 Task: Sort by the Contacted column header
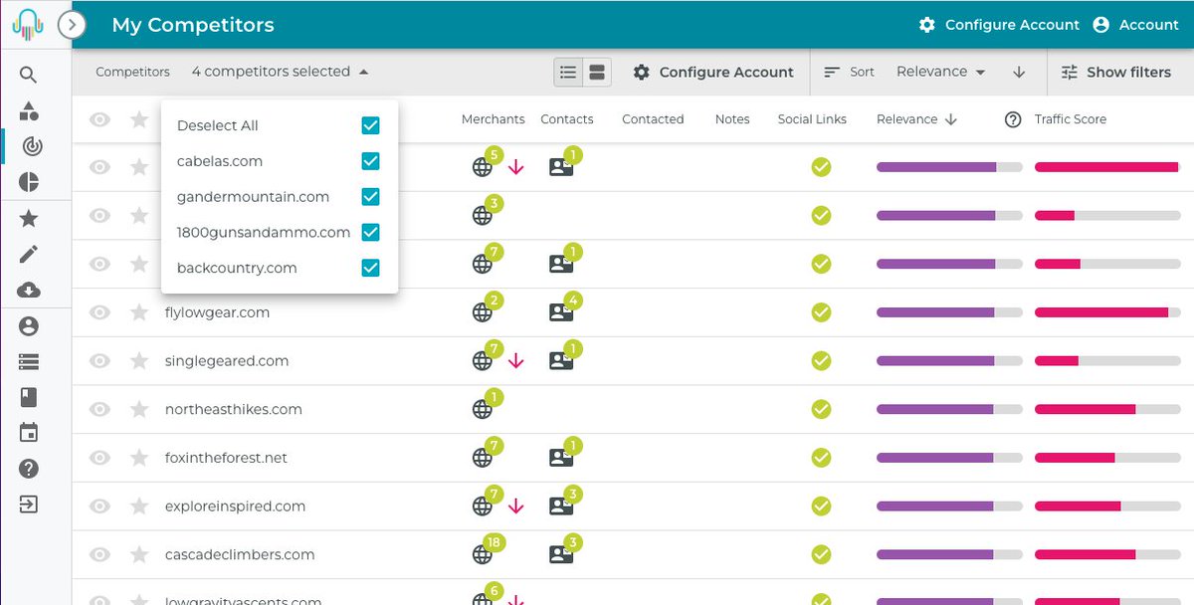click(x=653, y=119)
